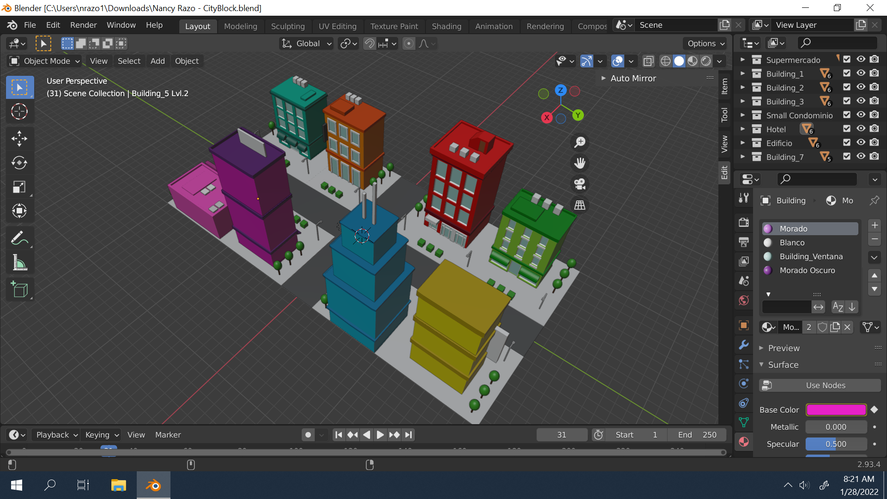
Task: Expand the Auto Mirror panel
Action: 603,79
